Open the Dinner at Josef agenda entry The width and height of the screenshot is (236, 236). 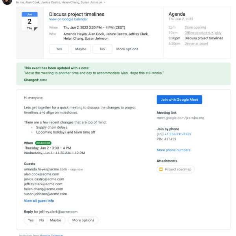(x=196, y=44)
